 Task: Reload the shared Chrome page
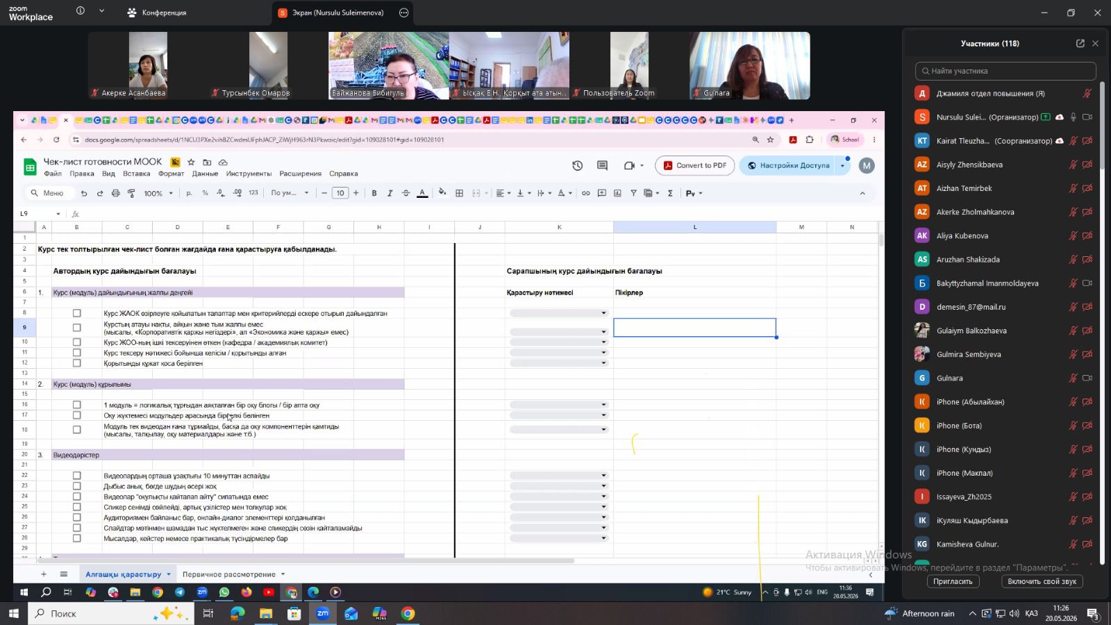[x=56, y=140]
